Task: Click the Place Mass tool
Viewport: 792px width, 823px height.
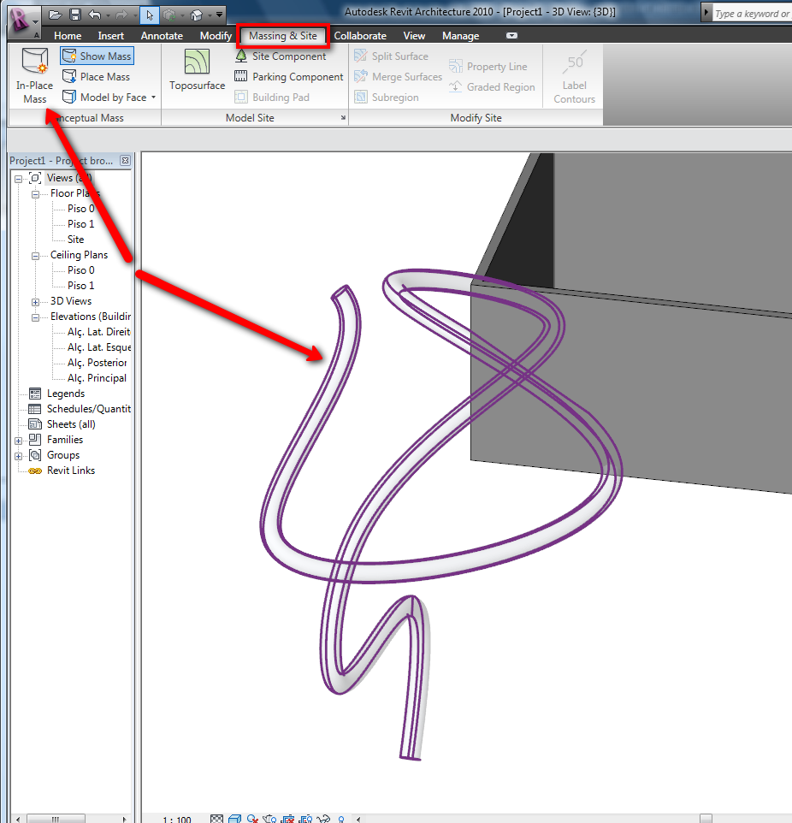Action: pos(97,76)
